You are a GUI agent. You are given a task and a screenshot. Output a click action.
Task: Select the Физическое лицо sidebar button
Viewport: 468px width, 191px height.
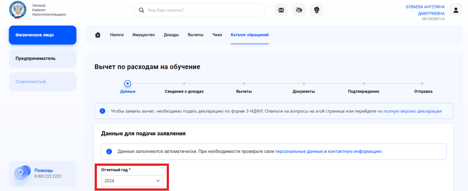click(x=42, y=35)
